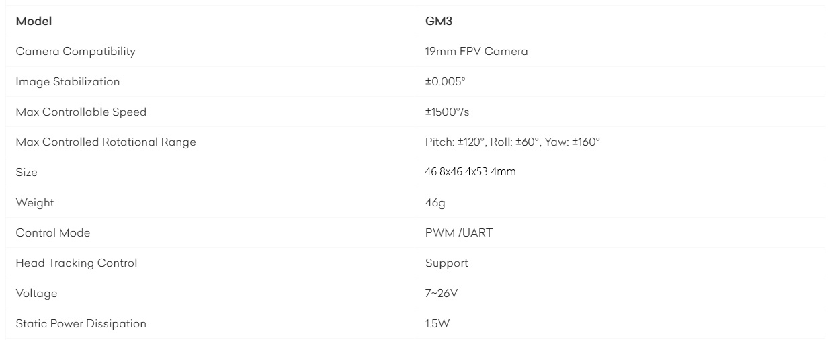Click the Camera Compatibility label
This screenshot has height=340, width=840.
pyautogui.click(x=75, y=52)
